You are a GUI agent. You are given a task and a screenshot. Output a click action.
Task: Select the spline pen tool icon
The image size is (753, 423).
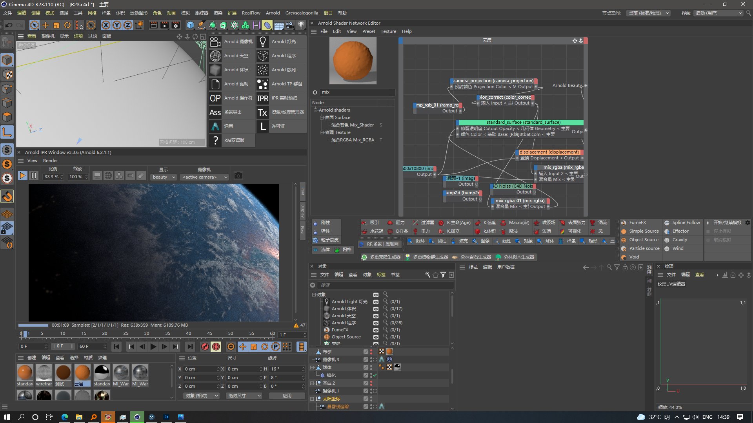click(201, 25)
